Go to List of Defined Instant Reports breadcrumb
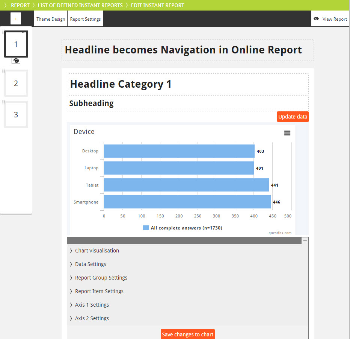Screen dimensions: 350x339 coord(80,5)
